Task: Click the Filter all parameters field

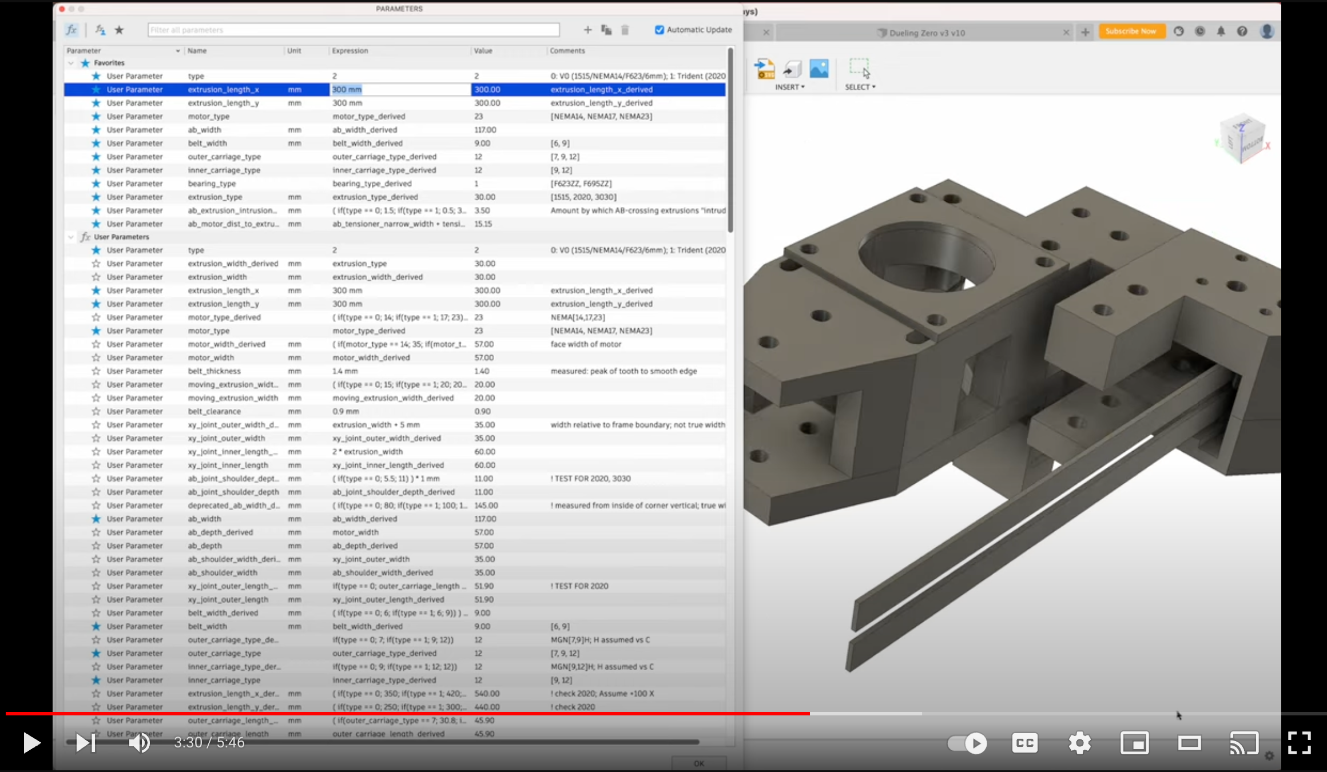Action: tap(353, 30)
